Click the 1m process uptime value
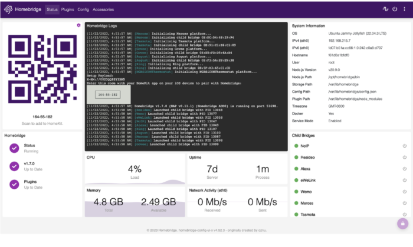The image size is (413, 247). click(x=263, y=169)
